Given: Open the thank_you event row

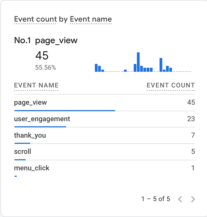Looking at the screenshot, I should pyautogui.click(x=30, y=135).
